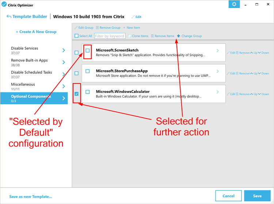The height and width of the screenshot is (204, 274).
Task: Open the Disable Scheduled Tasks group
Action: point(34,75)
